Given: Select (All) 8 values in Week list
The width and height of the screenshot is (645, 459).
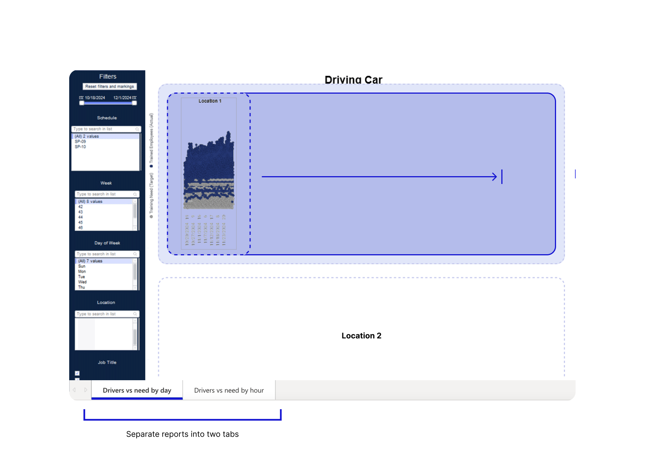Looking at the screenshot, I should click(x=104, y=201).
